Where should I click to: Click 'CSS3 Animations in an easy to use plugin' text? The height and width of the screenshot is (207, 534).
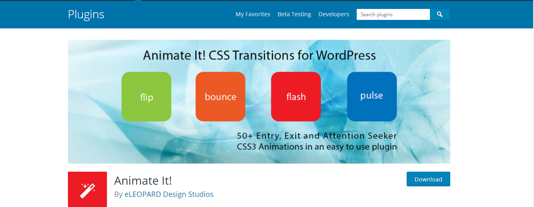tap(317, 147)
